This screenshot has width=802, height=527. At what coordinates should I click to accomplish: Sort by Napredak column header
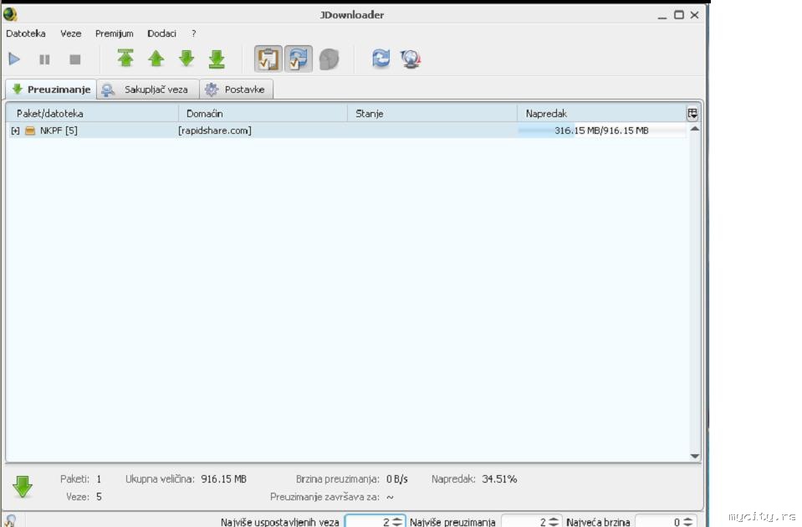coord(601,114)
